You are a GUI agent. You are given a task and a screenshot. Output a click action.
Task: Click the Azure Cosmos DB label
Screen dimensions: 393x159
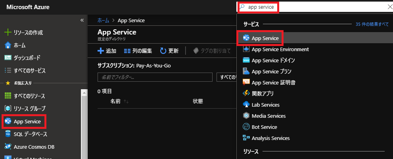click(34, 147)
